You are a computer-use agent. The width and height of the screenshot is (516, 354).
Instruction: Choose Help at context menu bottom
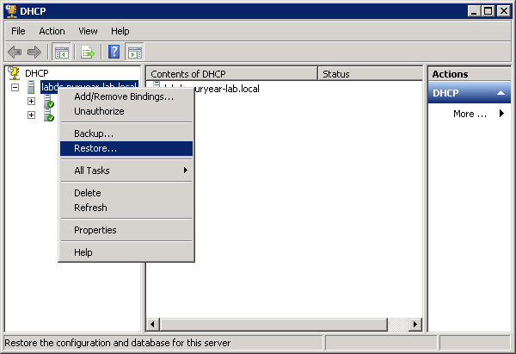pos(126,252)
